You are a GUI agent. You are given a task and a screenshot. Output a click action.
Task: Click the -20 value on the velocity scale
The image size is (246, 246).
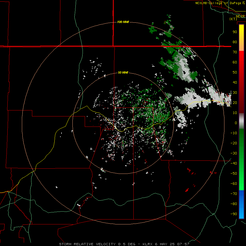pos(234,143)
